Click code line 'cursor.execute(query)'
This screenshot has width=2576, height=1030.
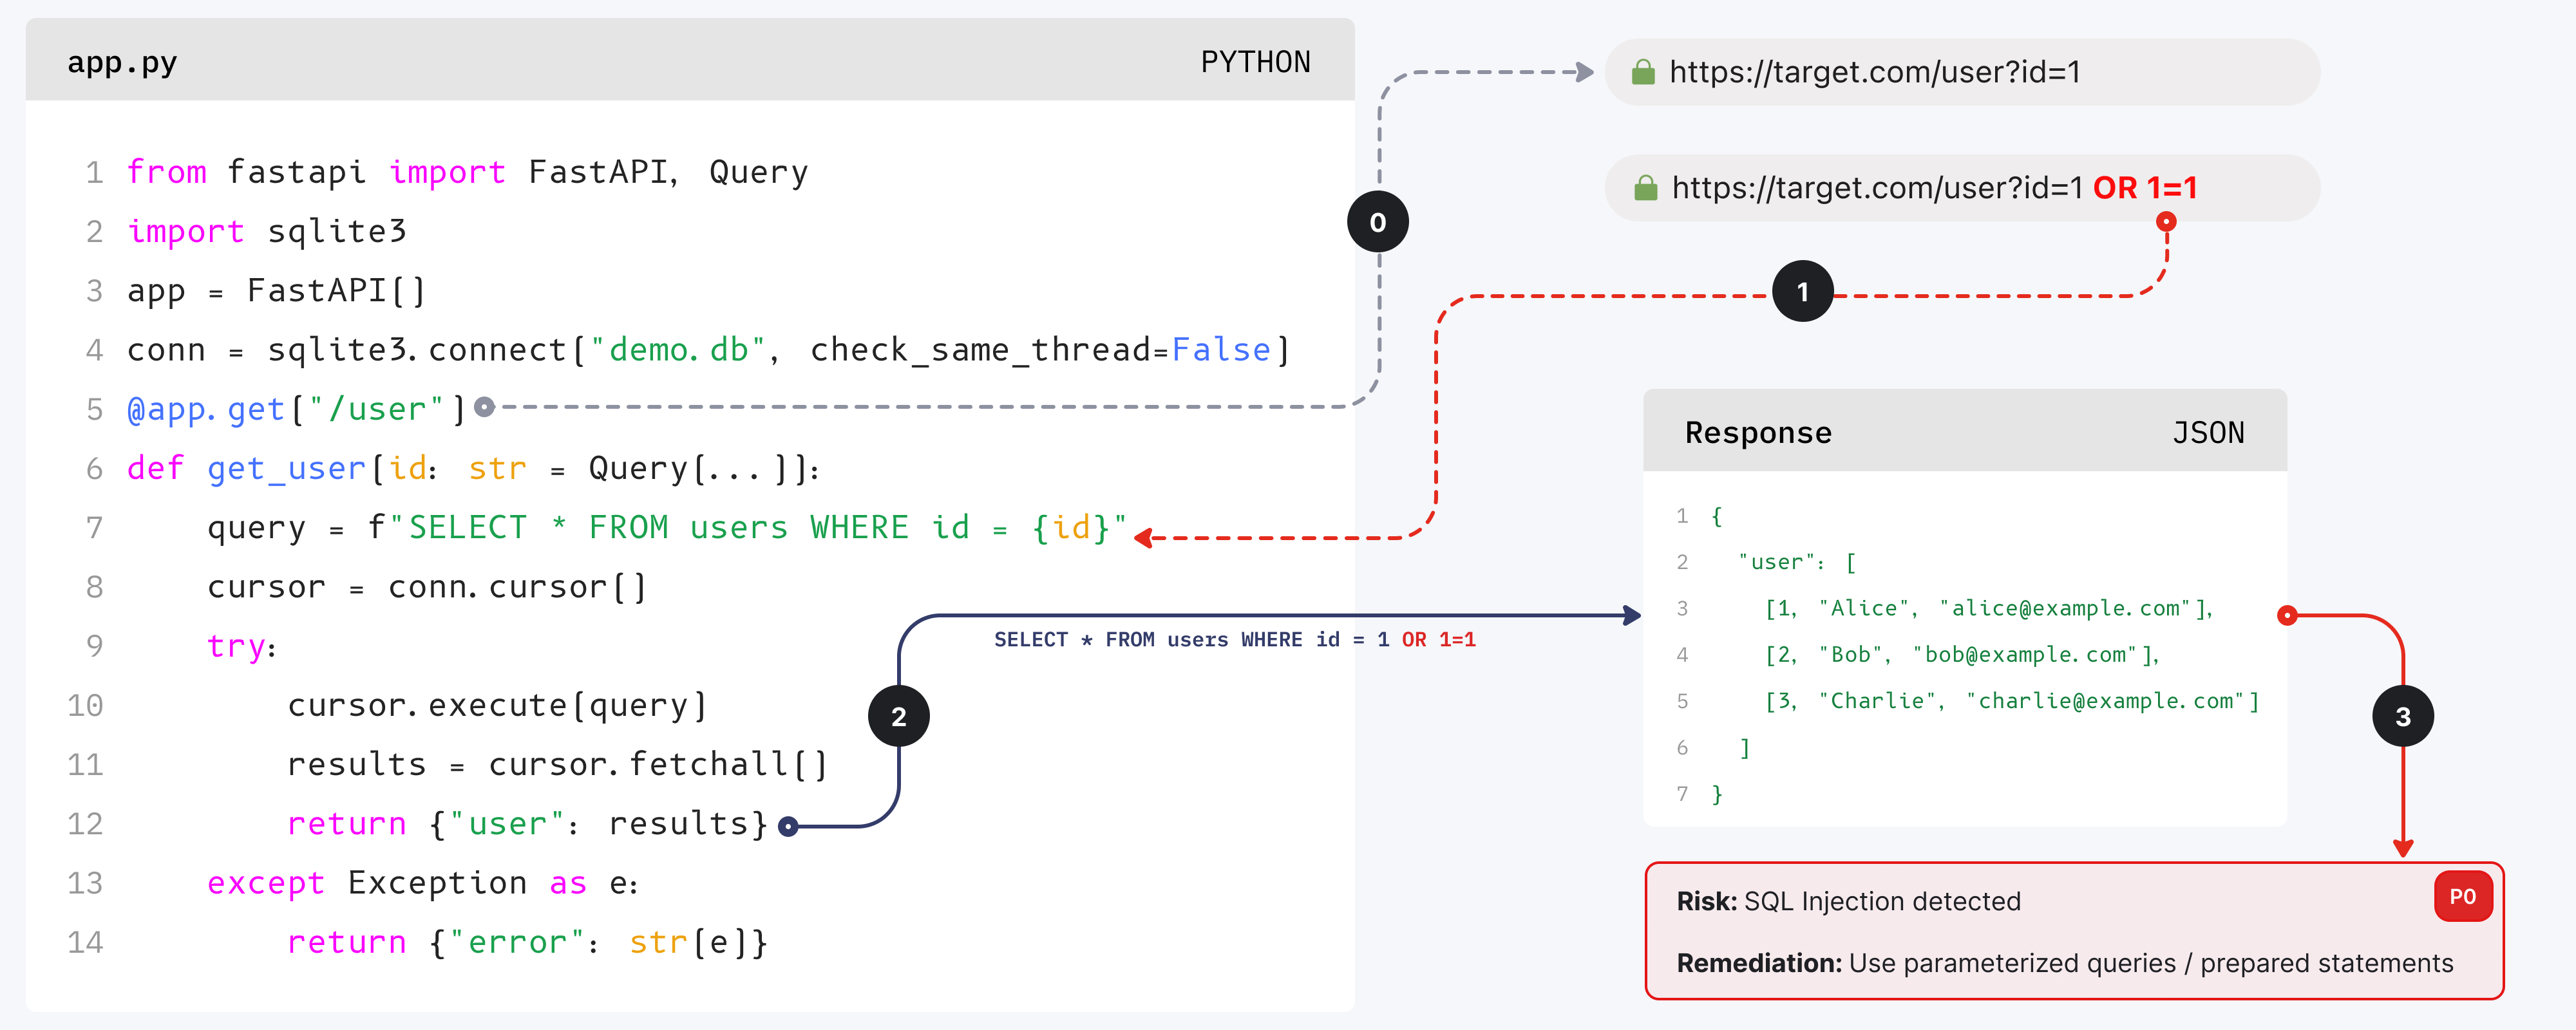497,705
